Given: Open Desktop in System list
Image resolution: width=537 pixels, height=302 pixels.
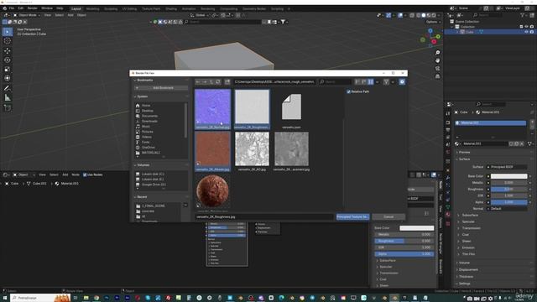Looking at the screenshot, I should (148, 111).
